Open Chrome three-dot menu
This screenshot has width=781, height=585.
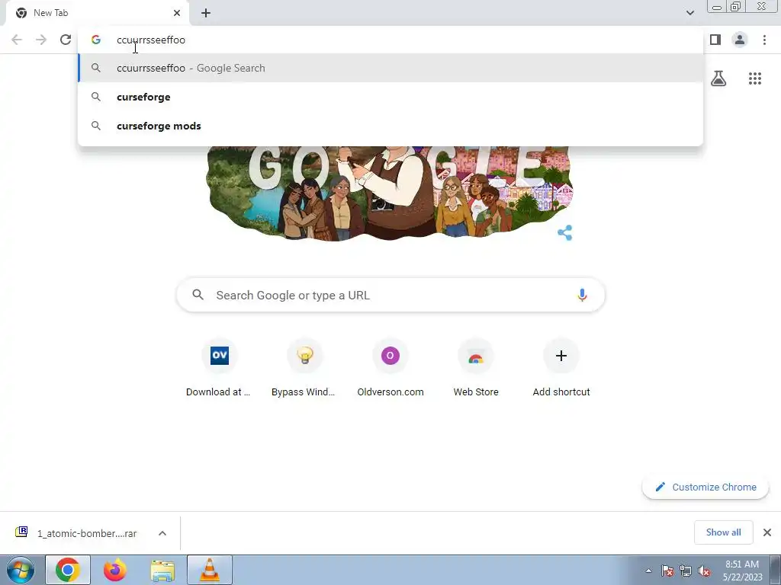tap(764, 40)
